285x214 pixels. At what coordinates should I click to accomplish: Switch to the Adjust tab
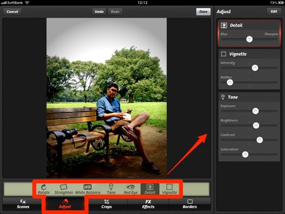pos(65,204)
